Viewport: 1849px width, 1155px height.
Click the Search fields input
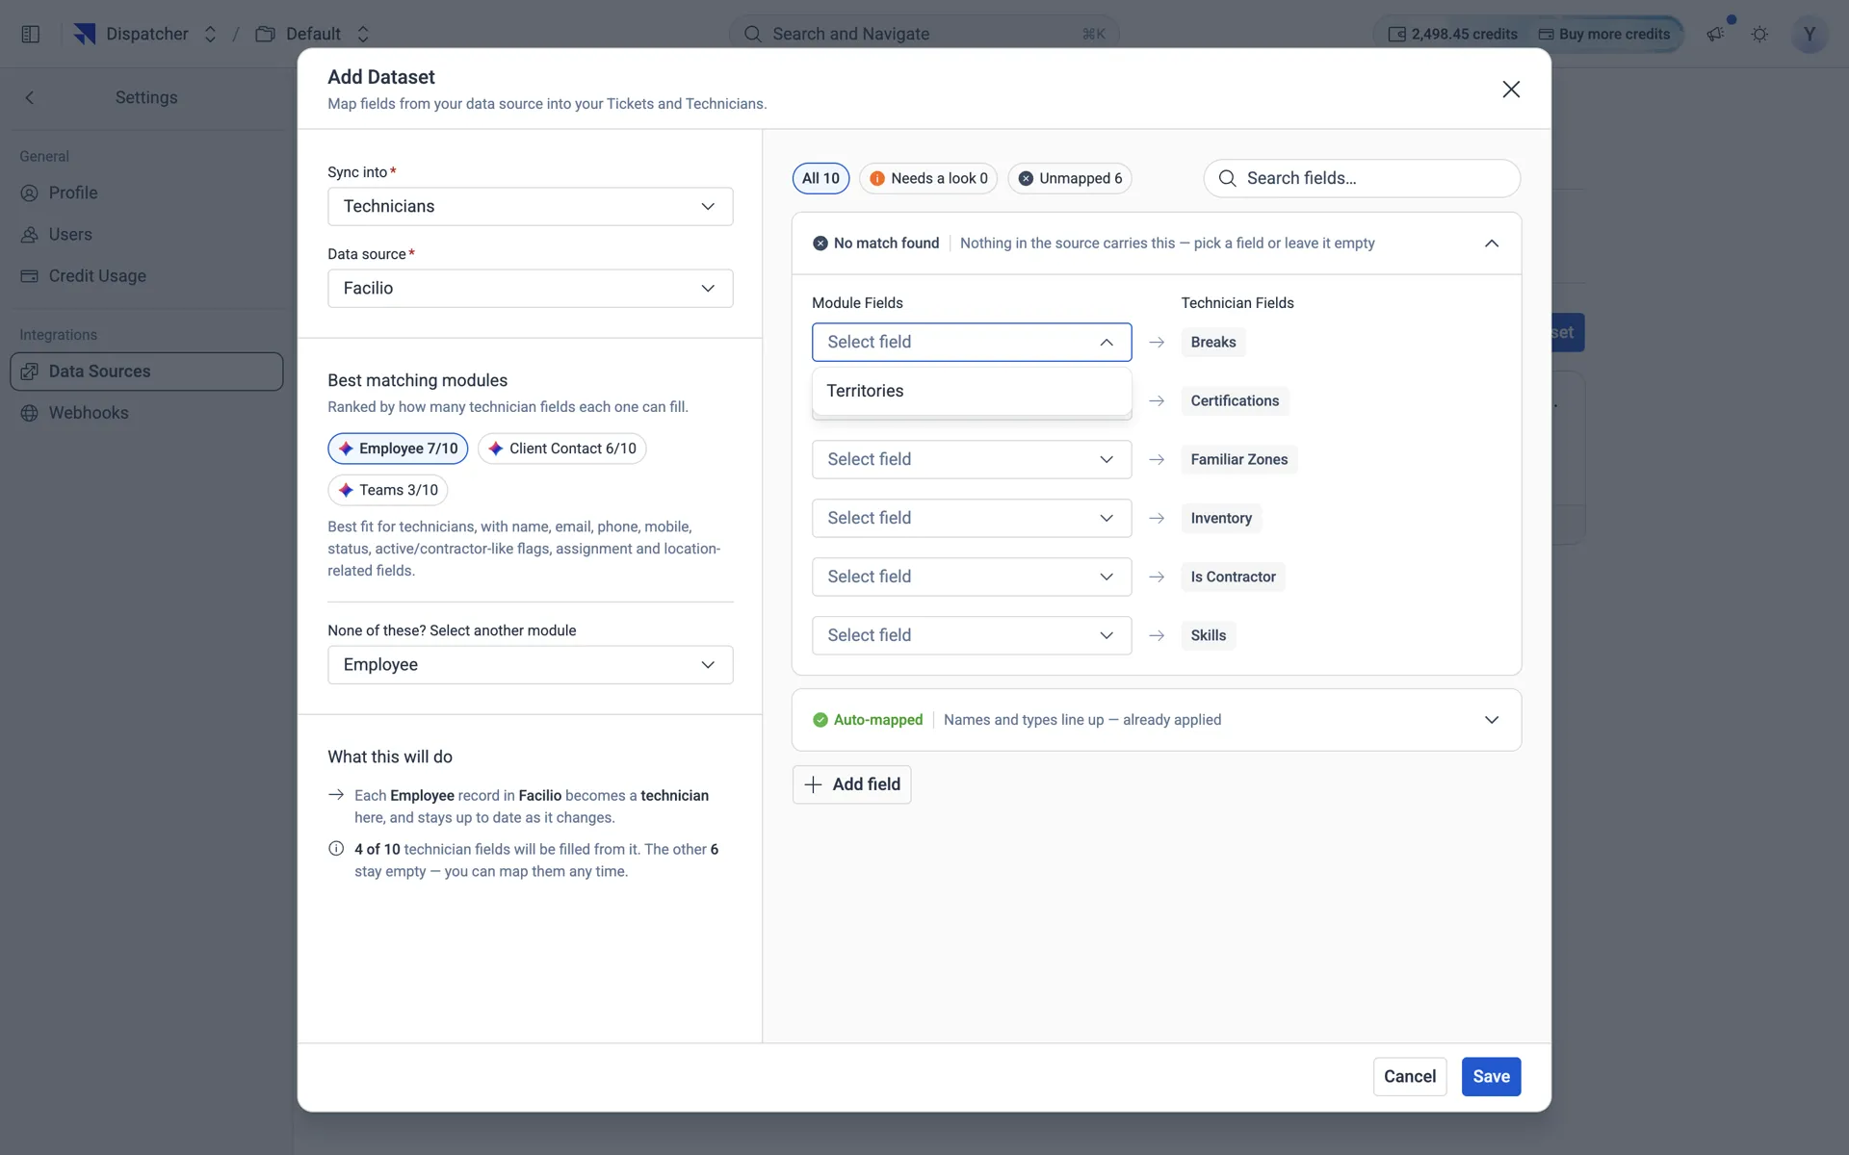click(1362, 178)
